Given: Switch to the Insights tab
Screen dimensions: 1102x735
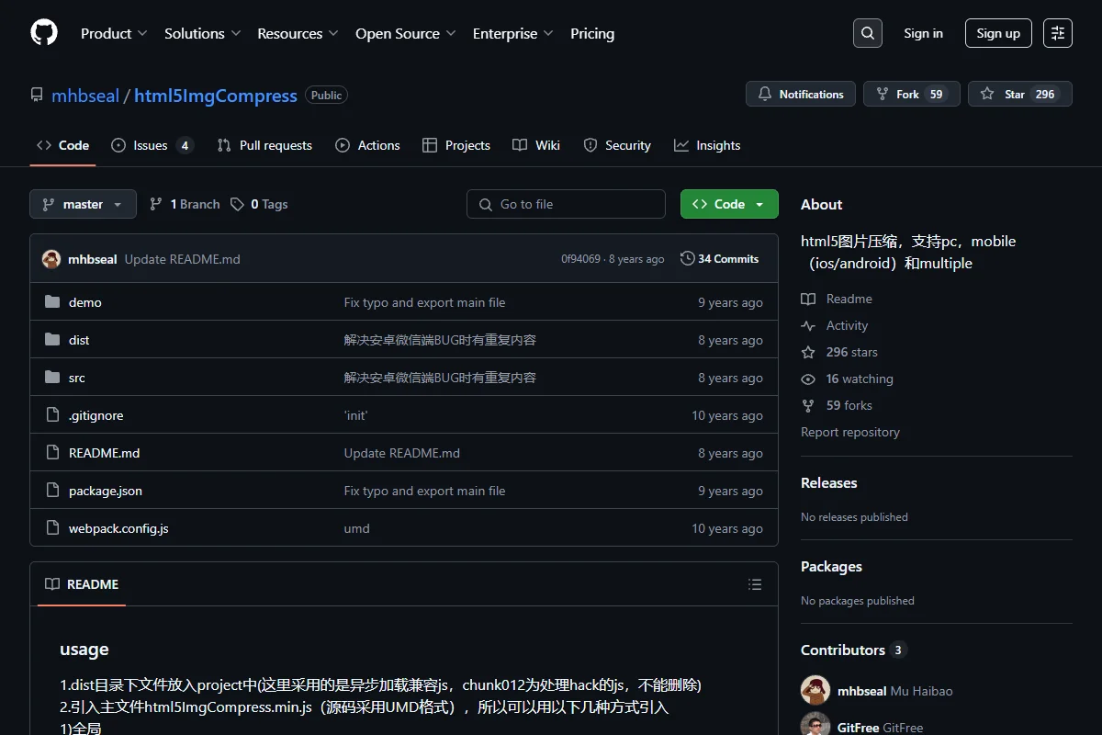Looking at the screenshot, I should (x=707, y=145).
